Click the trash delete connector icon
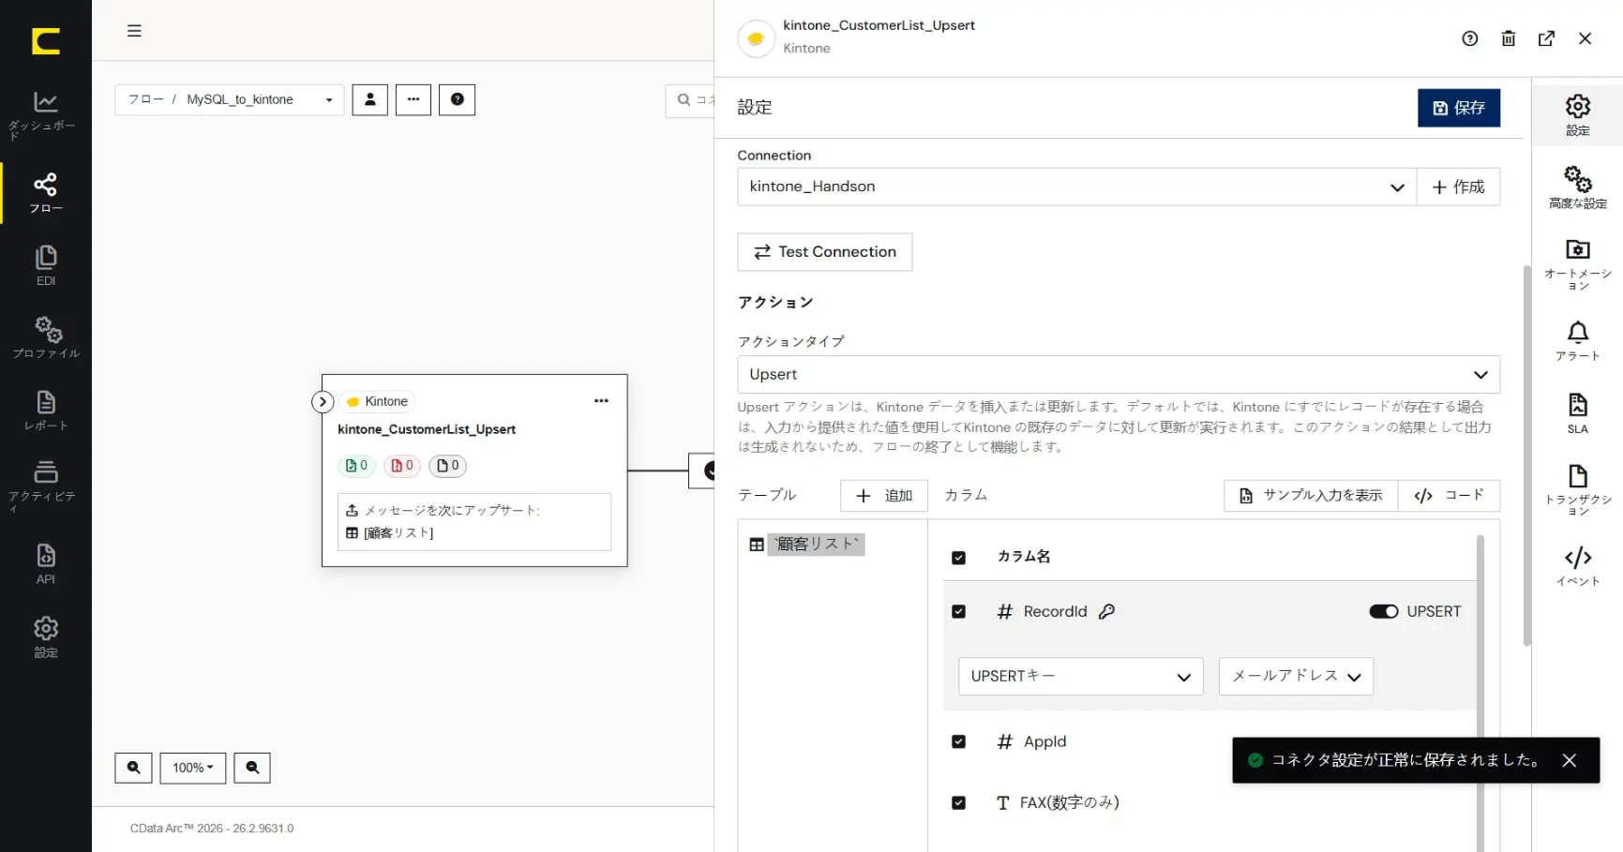The width and height of the screenshot is (1623, 852). (x=1508, y=38)
